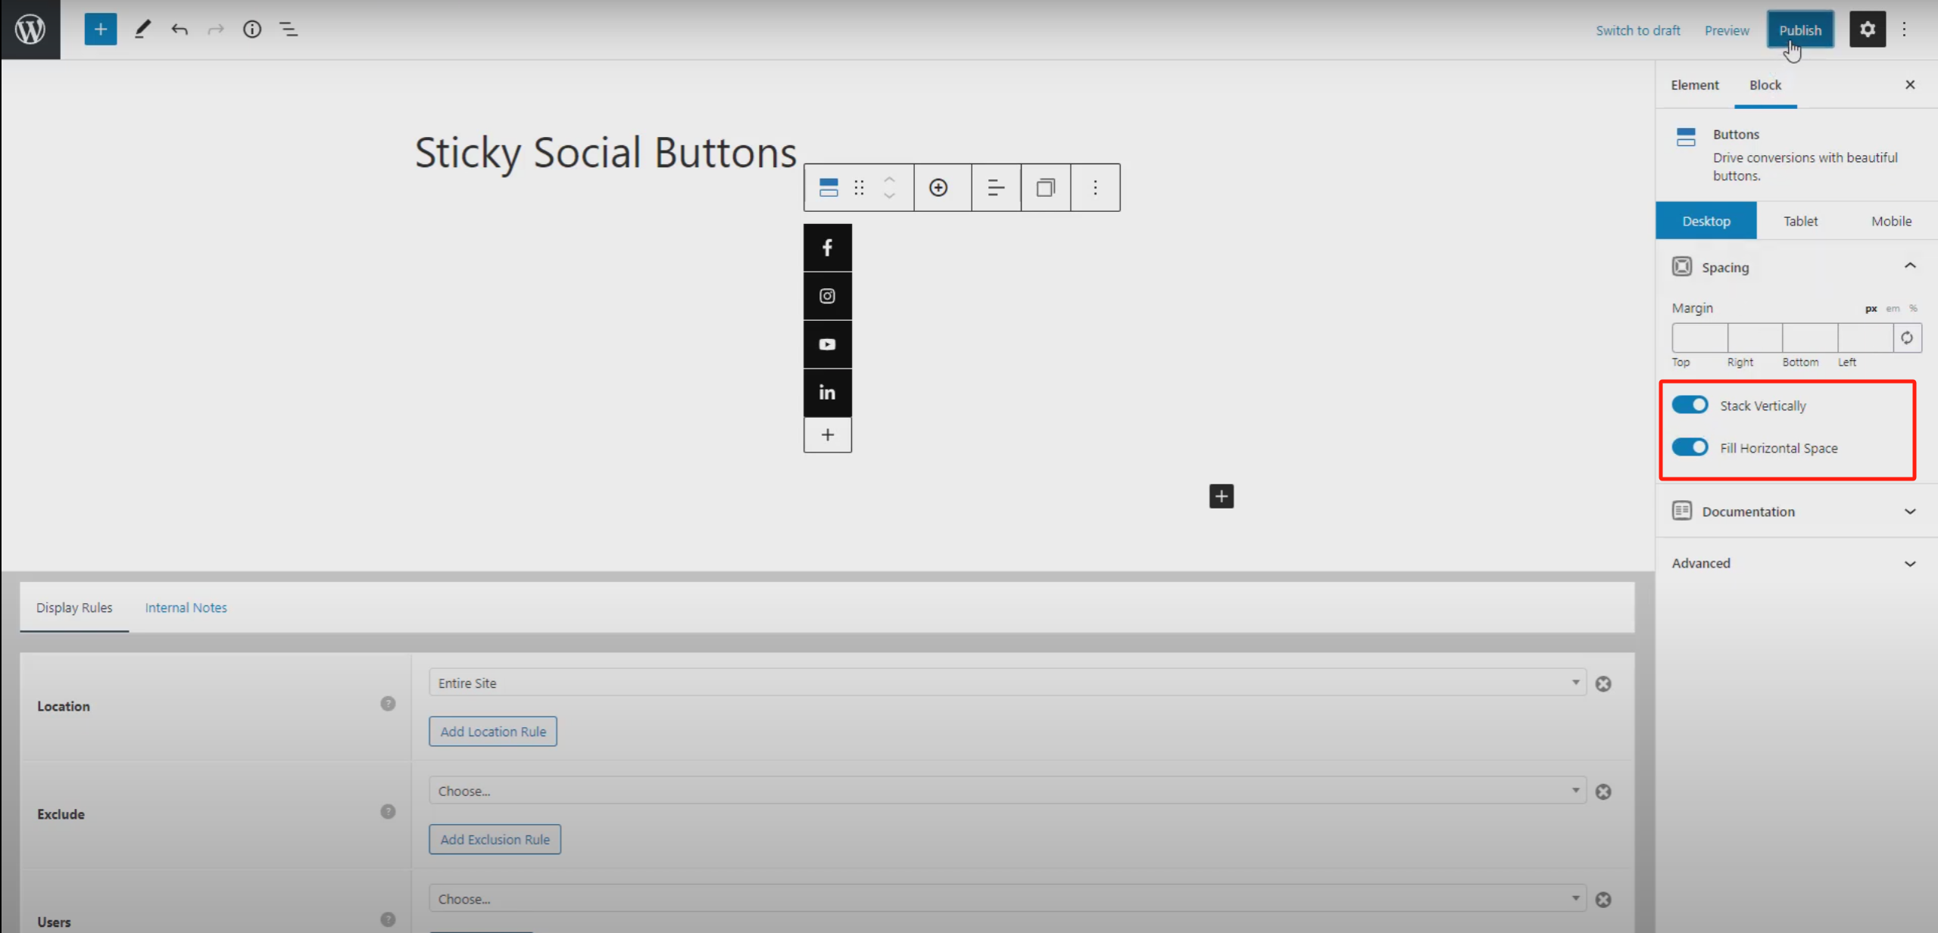Select the Facebook social button
This screenshot has width=1938, height=933.
tap(827, 247)
